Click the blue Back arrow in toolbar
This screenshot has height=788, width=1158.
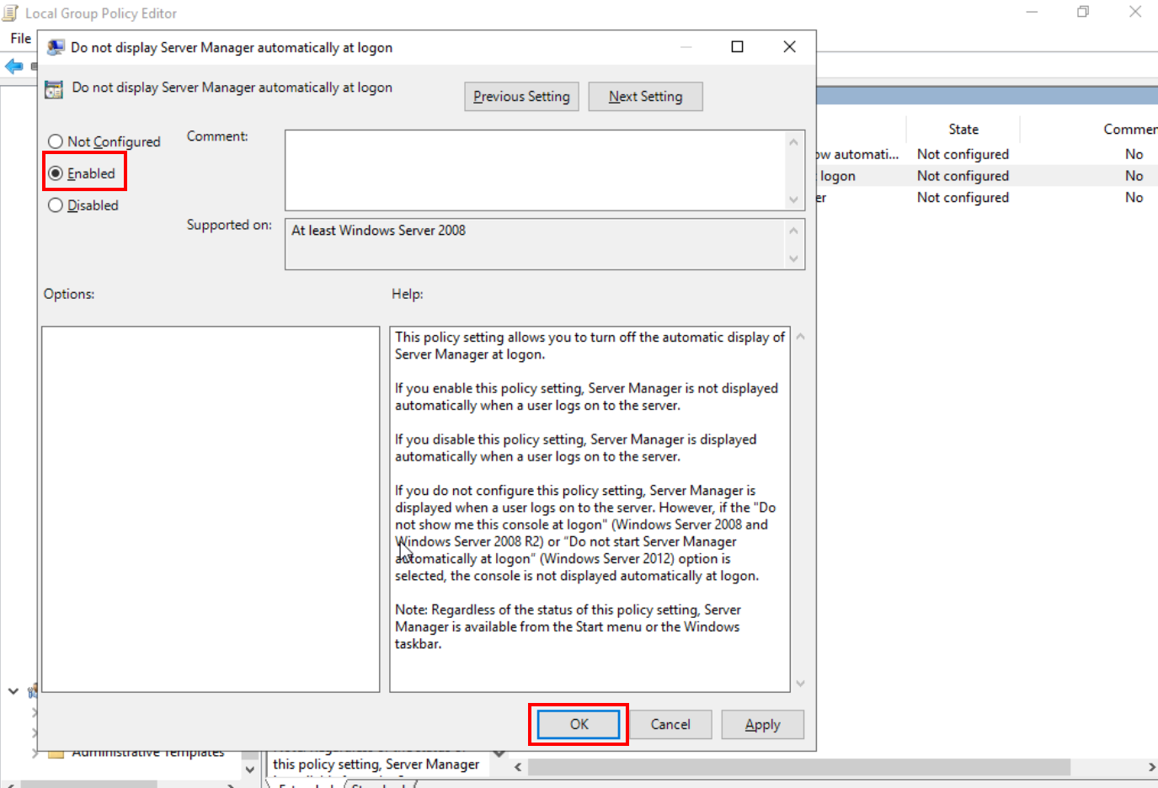tap(13, 67)
